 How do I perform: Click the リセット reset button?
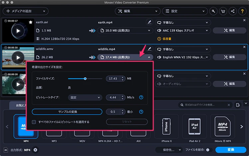point(127,122)
